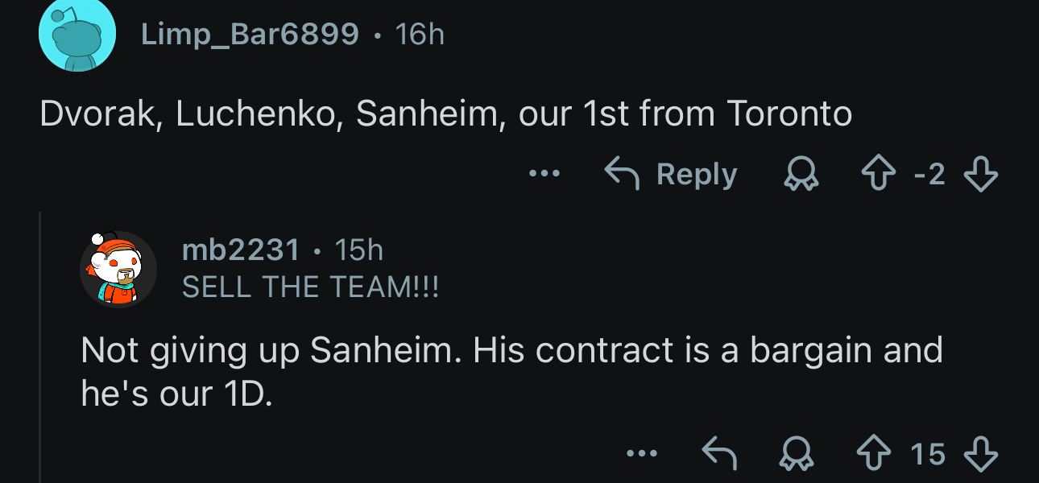The height and width of the screenshot is (483, 1039).
Task: Click the 16h timestamp on first comment
Action: click(x=420, y=35)
